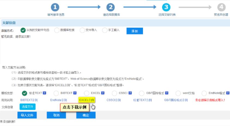Click step 3 选择文献列表 tab
Image resolution: width=230 pixels, height=126 pixels.
166,8
